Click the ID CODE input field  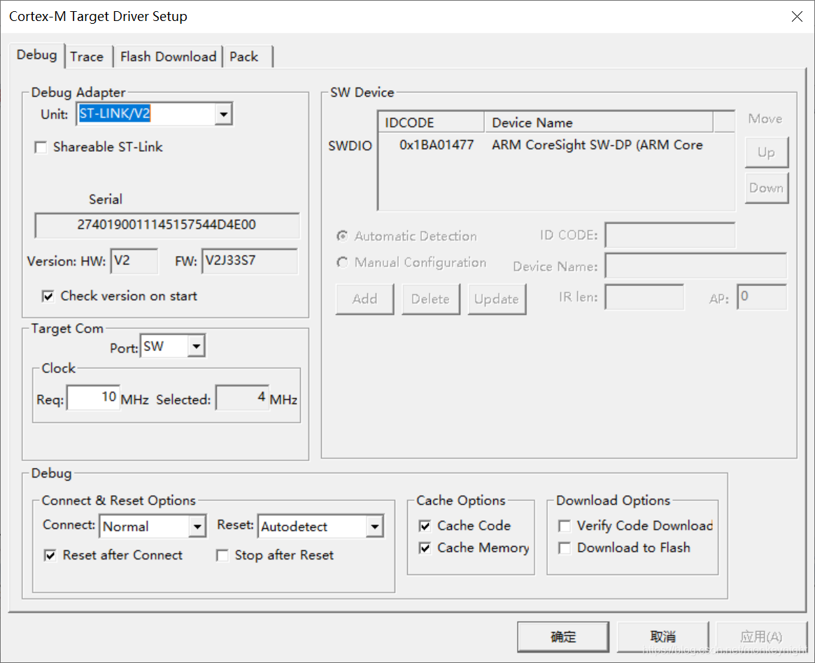click(x=670, y=236)
